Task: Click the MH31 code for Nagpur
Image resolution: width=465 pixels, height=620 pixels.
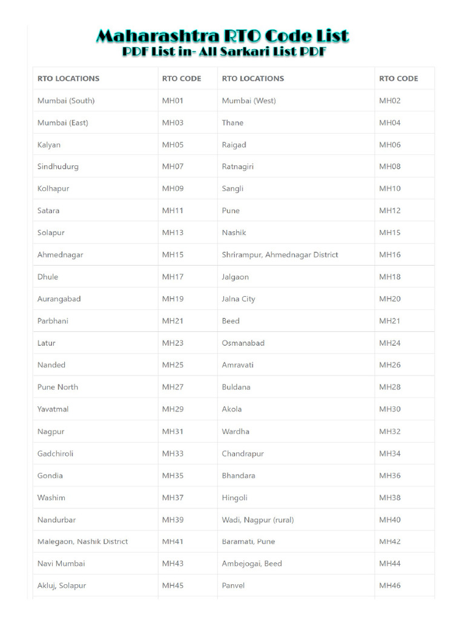Action: (173, 432)
